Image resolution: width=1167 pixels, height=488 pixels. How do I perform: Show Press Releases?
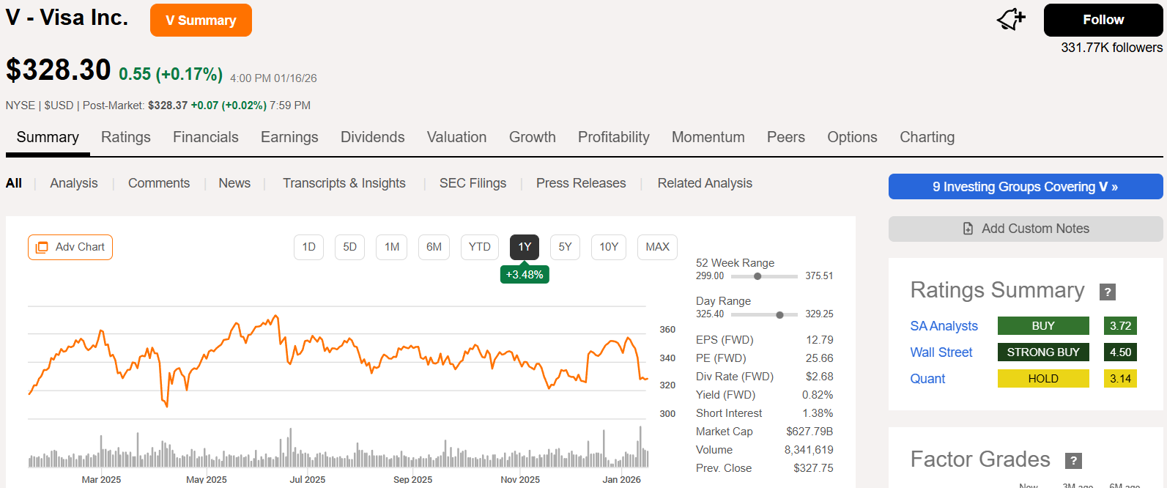click(x=581, y=183)
